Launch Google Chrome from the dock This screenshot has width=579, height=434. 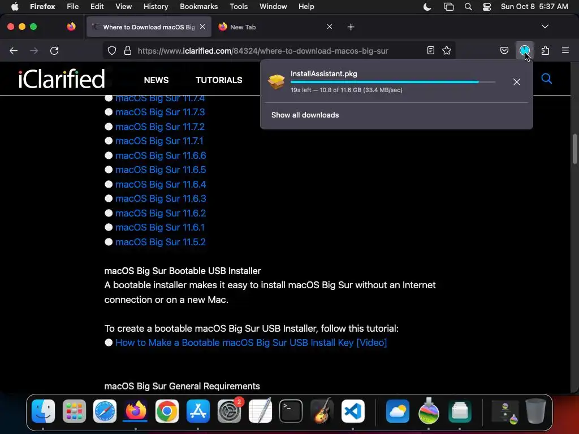167,411
